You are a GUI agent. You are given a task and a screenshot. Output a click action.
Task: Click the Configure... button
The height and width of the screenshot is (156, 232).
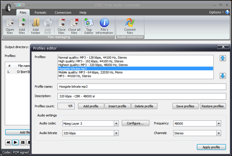pyautogui.click(x=136, y=123)
